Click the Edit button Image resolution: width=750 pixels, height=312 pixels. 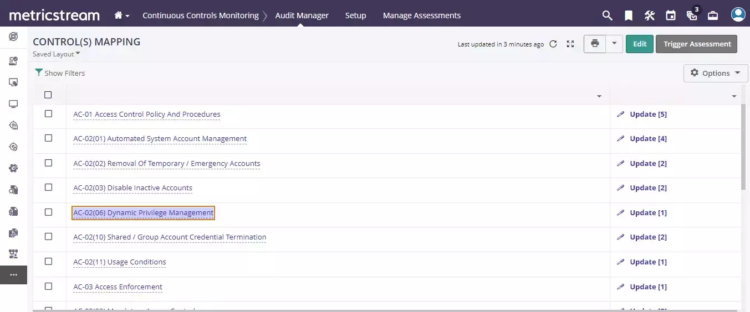(x=640, y=44)
